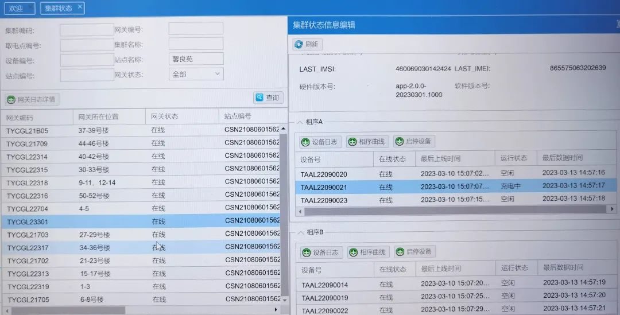Open 设备日志 in 相序A section
This screenshot has width=620, height=315.
320,142
